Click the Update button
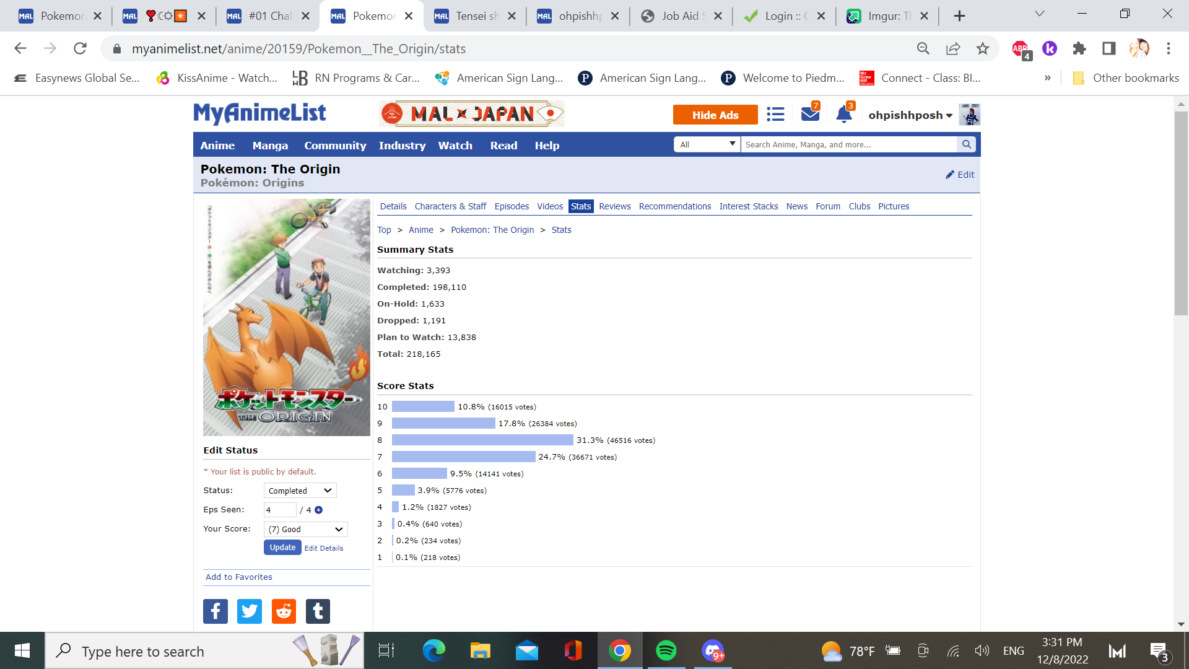The width and height of the screenshot is (1189, 669). [x=282, y=548]
